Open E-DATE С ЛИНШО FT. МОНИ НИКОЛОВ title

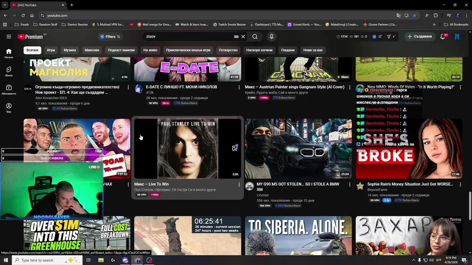181,87
